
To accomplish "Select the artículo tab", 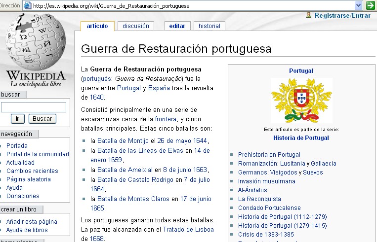I will coord(97,26).
